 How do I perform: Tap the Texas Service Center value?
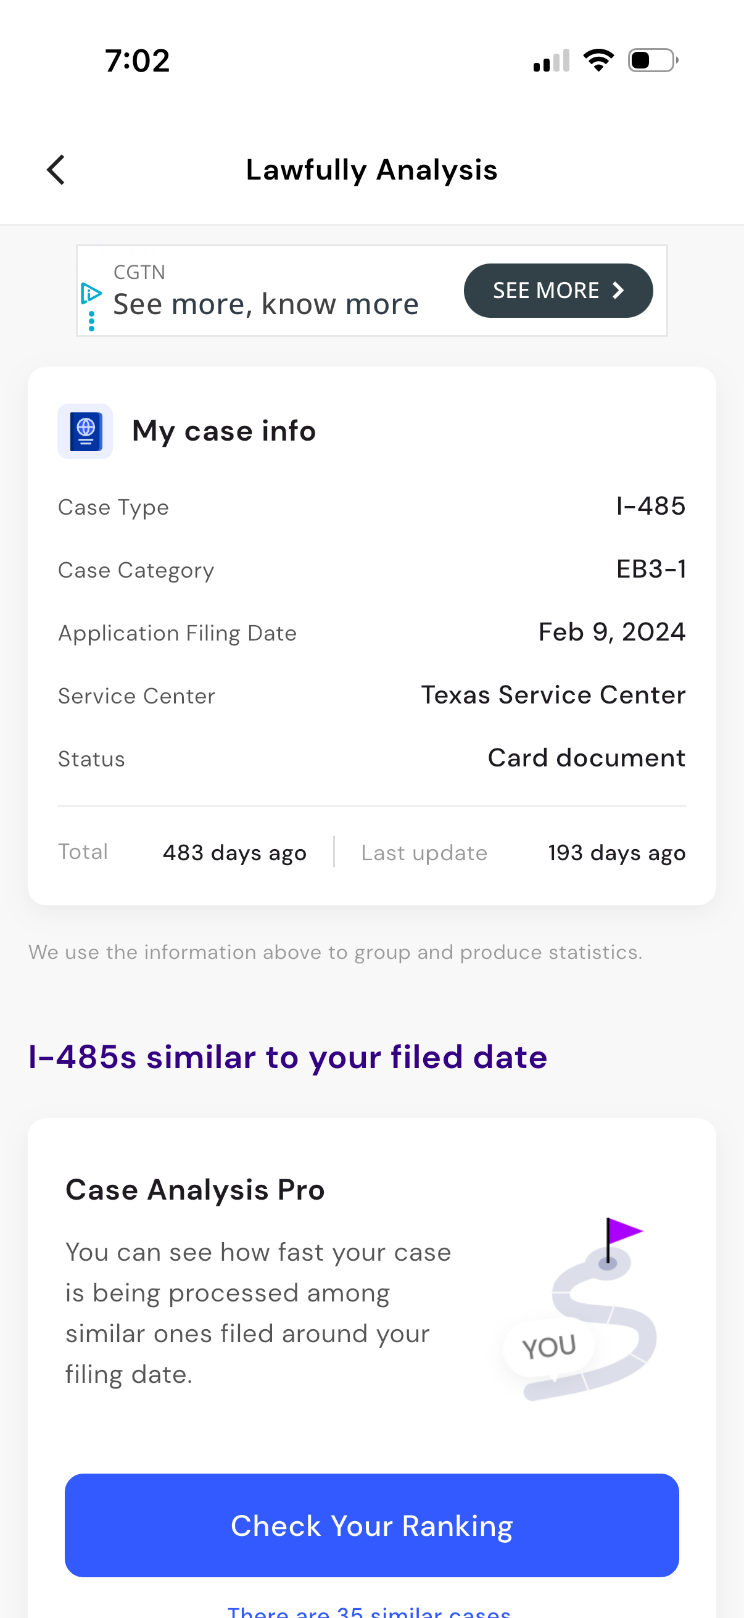tap(553, 695)
